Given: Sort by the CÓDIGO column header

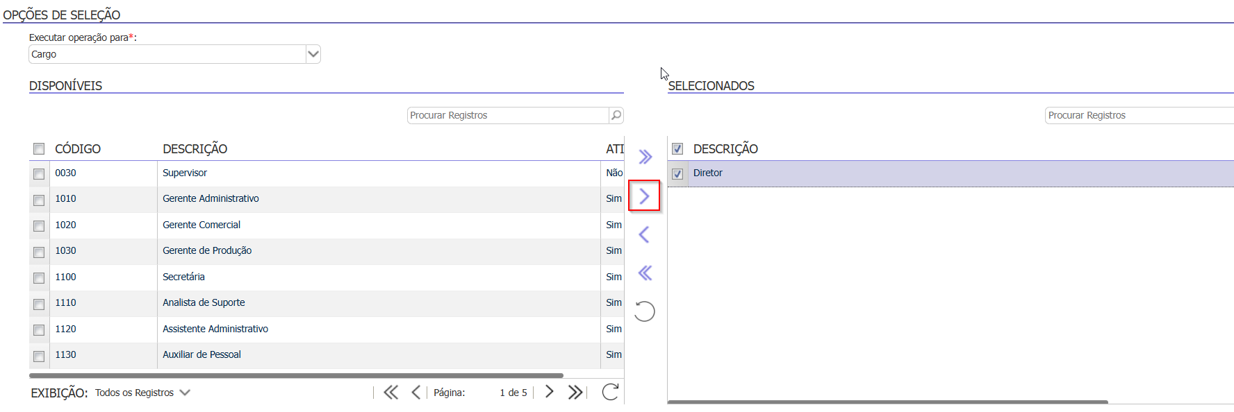Looking at the screenshot, I should pos(78,149).
